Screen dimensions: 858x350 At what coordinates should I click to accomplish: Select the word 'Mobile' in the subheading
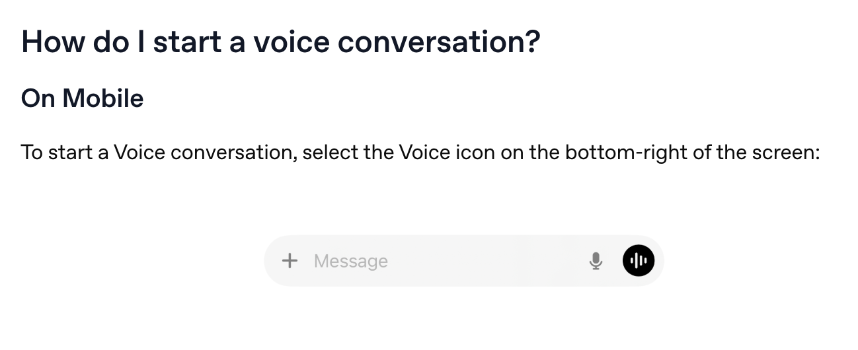point(103,98)
